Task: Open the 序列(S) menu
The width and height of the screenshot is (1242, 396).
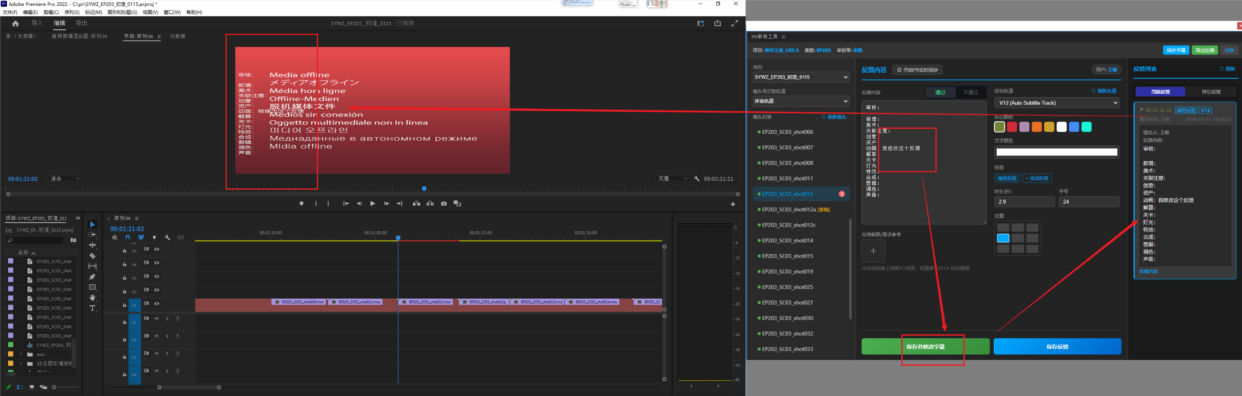Action: [72, 13]
